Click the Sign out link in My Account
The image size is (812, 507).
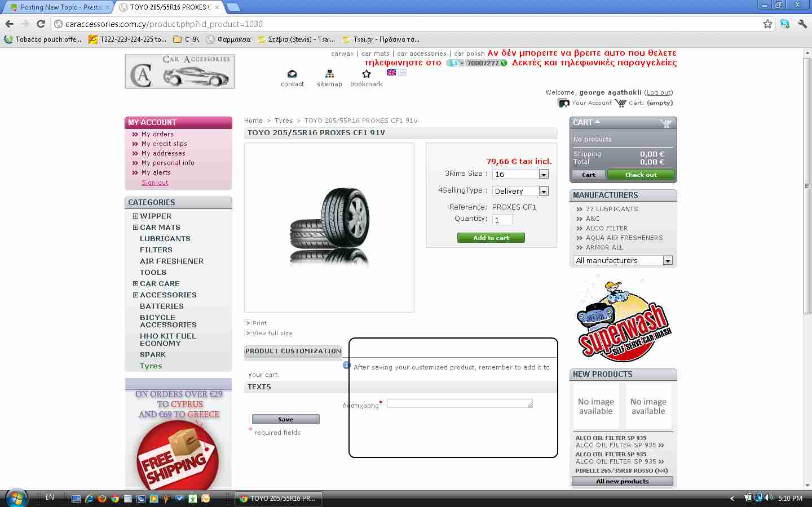click(155, 183)
